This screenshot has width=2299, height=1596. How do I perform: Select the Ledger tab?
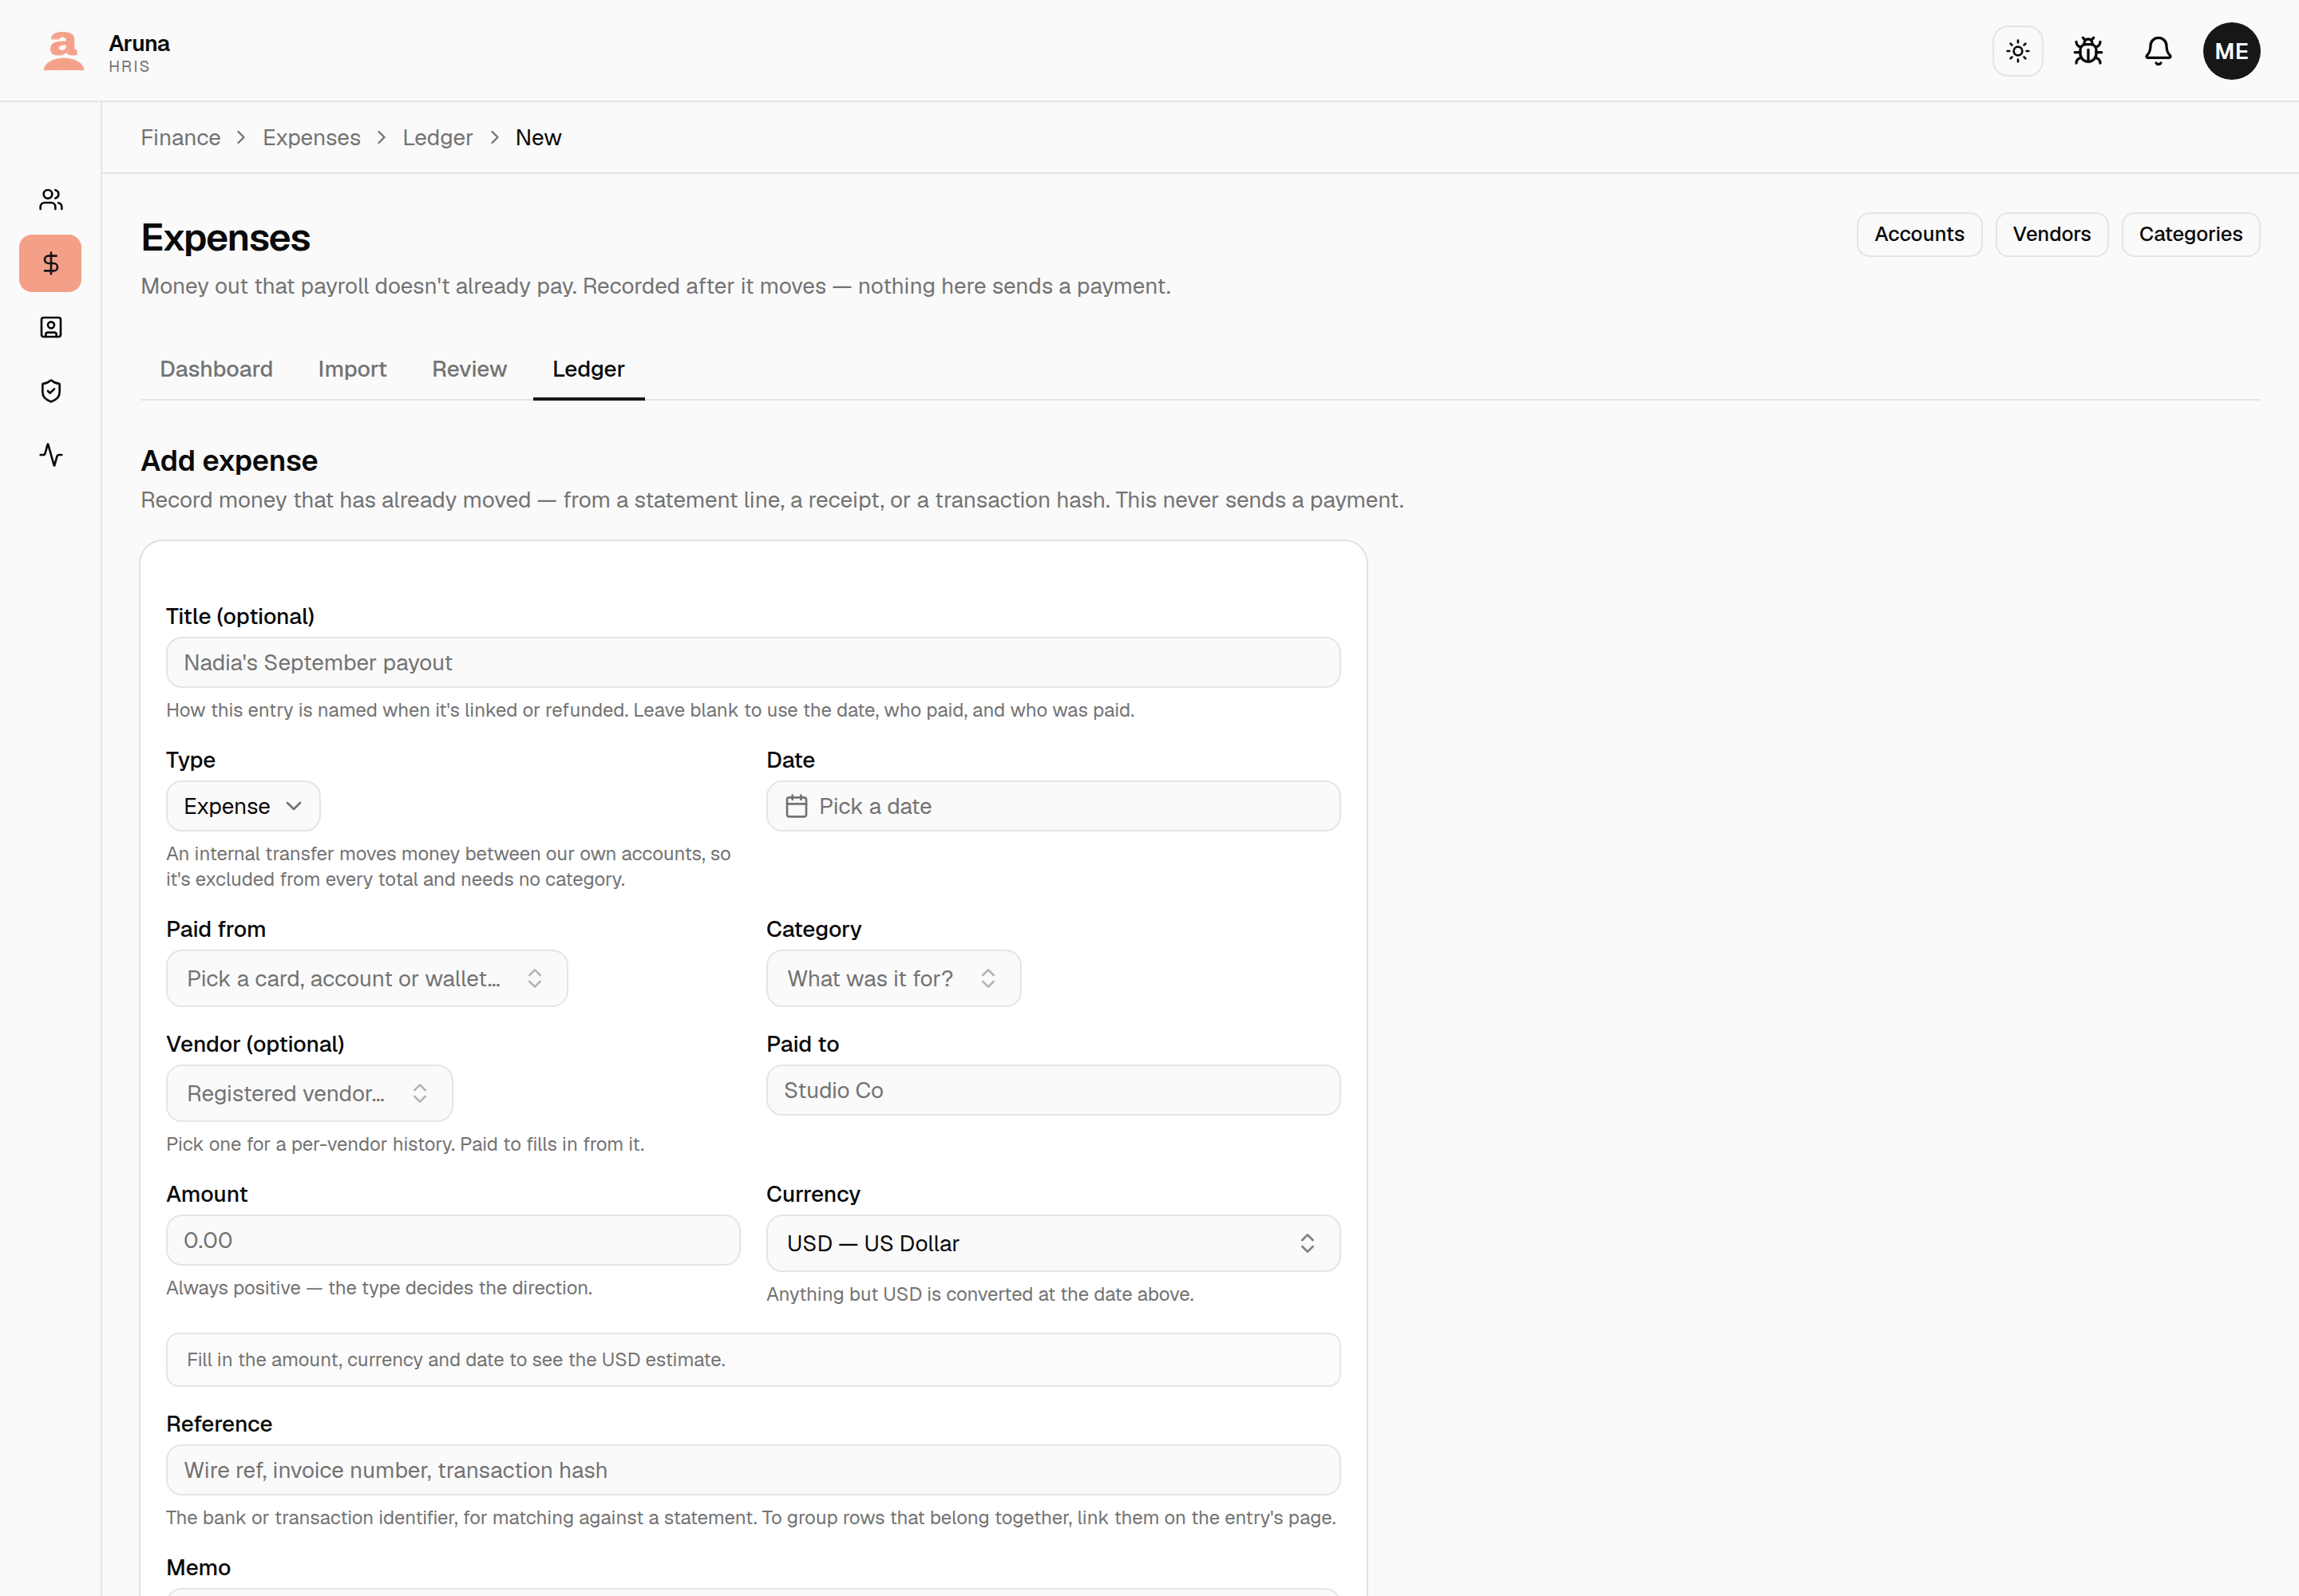coord(588,369)
